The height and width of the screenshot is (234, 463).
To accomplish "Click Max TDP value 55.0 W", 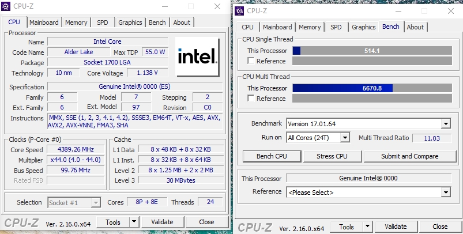I will tap(155, 52).
